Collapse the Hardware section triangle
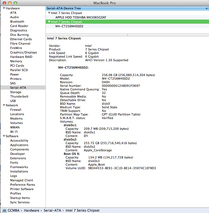Screen dimensions: 209x213 (4, 8)
